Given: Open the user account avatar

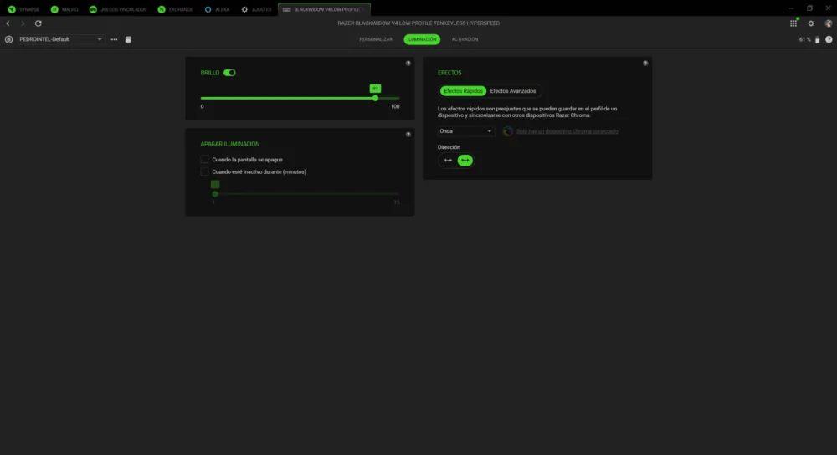Looking at the screenshot, I should point(828,23).
